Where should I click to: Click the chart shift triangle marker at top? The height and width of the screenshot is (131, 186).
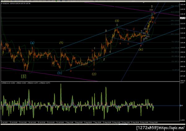tap(144, 2)
